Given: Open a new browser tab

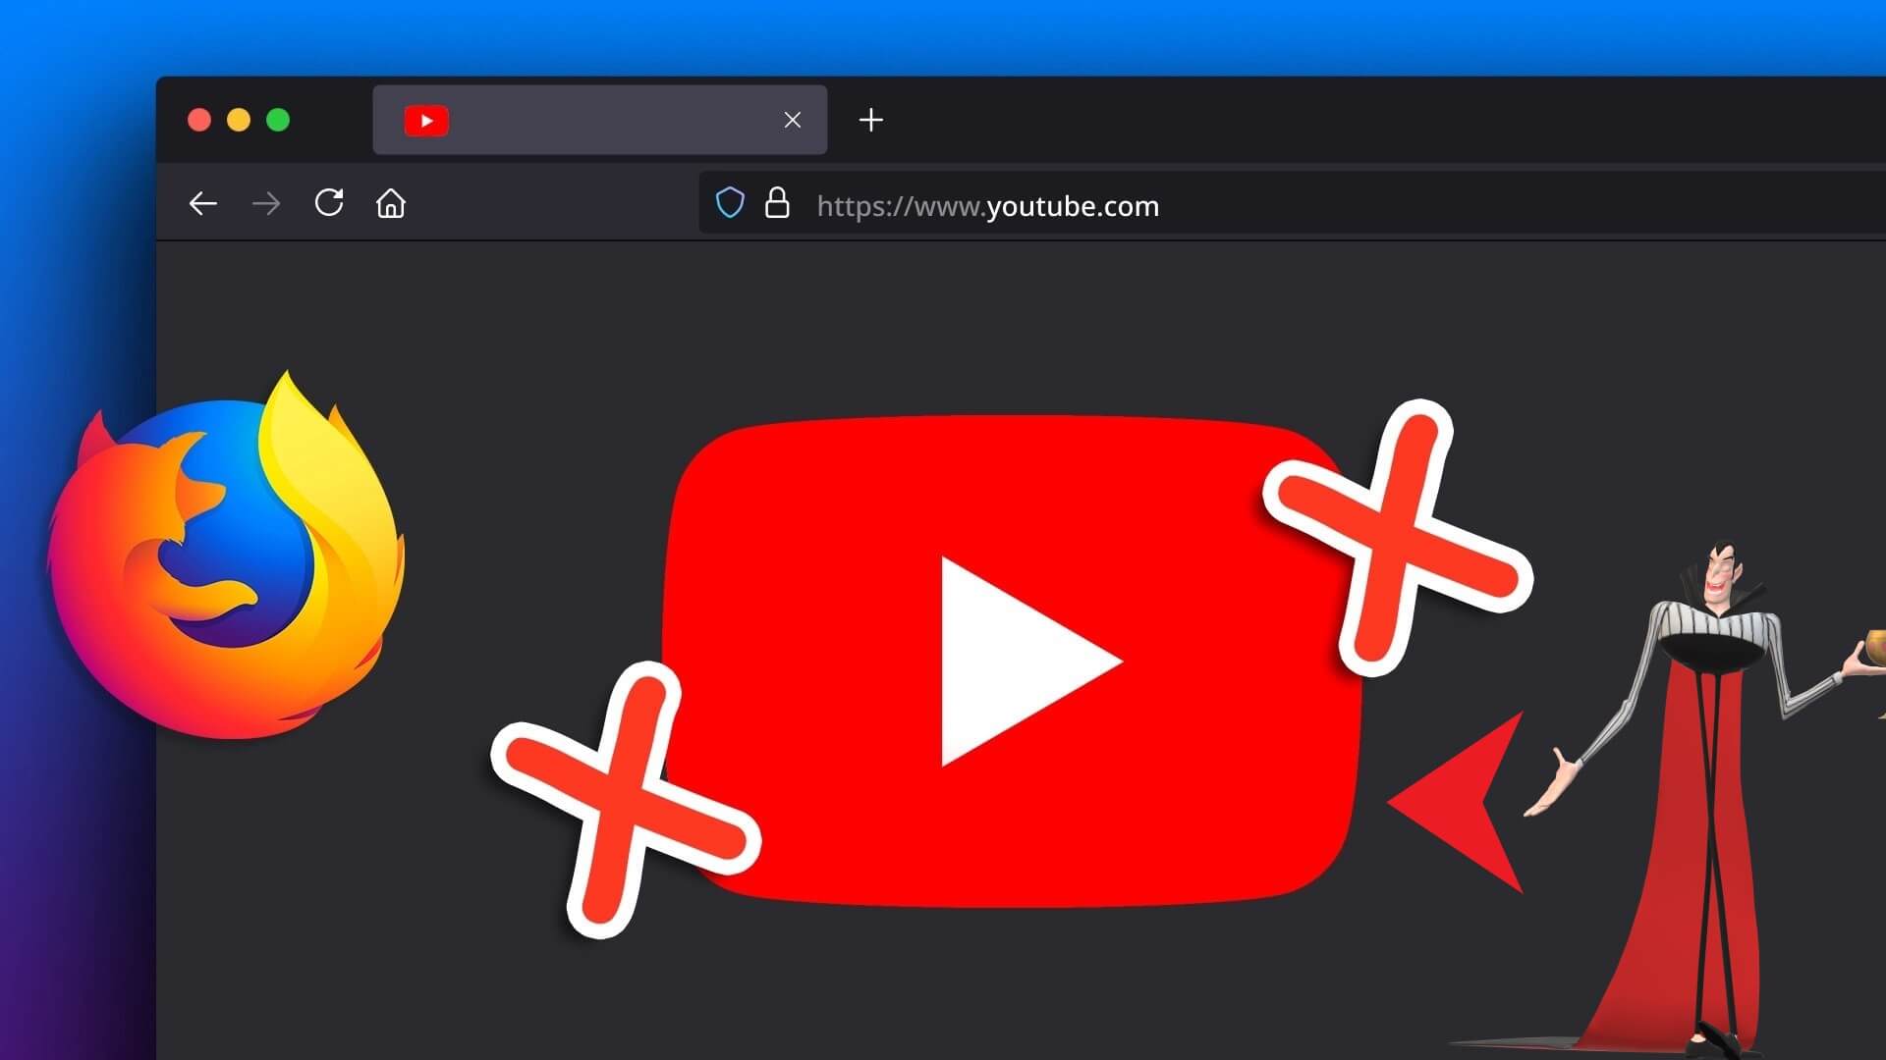Looking at the screenshot, I should [870, 120].
